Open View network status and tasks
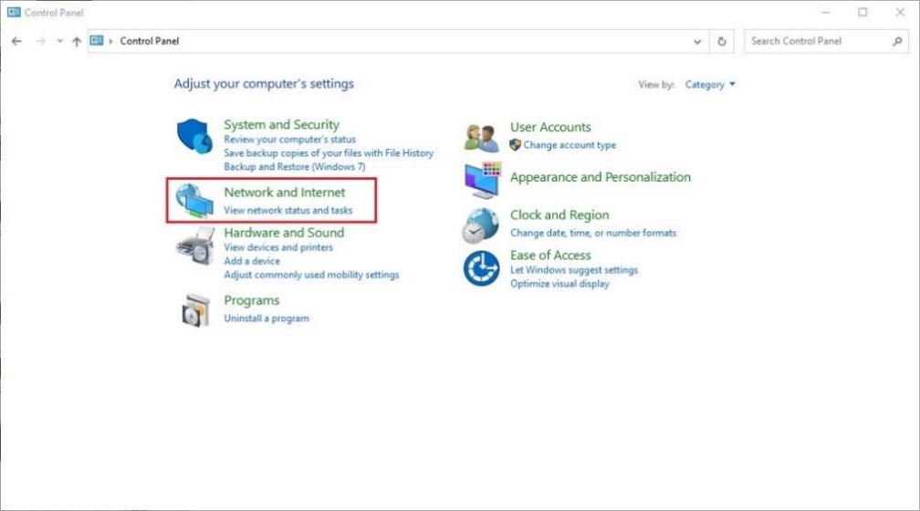This screenshot has width=920, height=511. (x=287, y=211)
